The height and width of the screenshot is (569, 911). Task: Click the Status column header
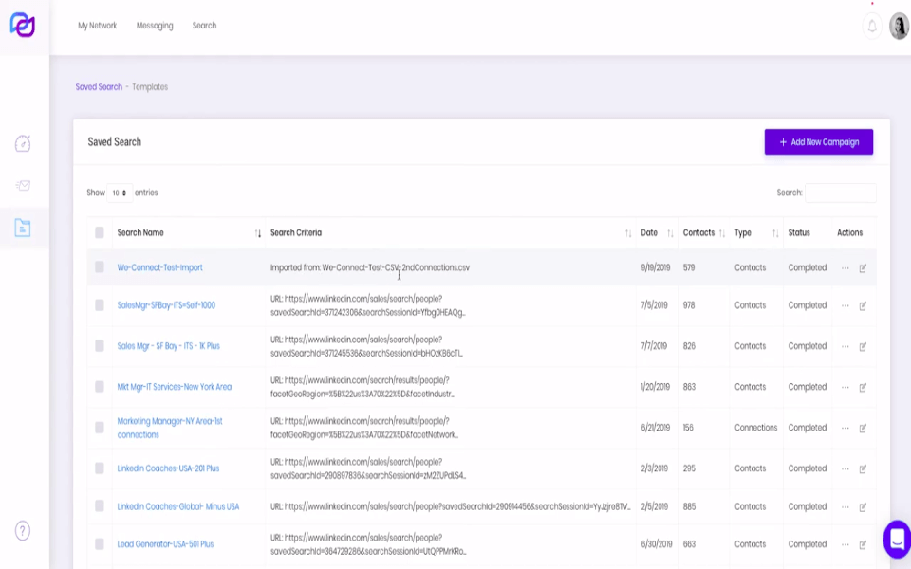(x=799, y=233)
